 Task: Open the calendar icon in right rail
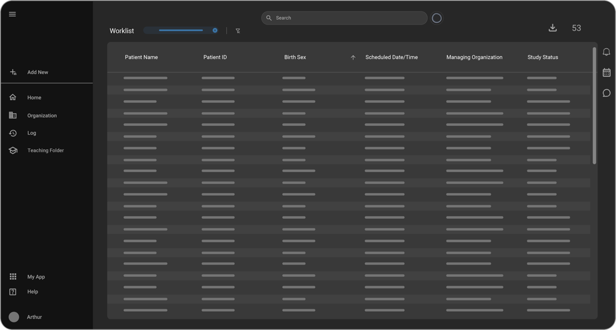pos(606,72)
